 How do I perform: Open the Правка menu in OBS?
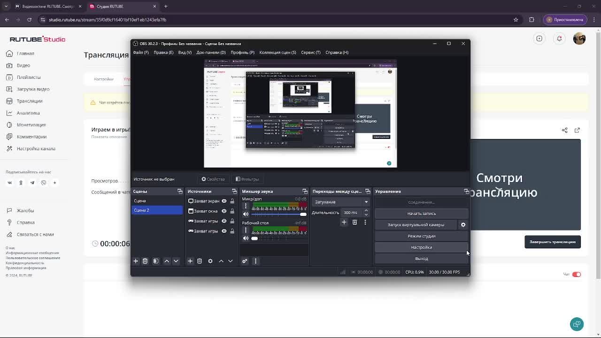point(163,53)
